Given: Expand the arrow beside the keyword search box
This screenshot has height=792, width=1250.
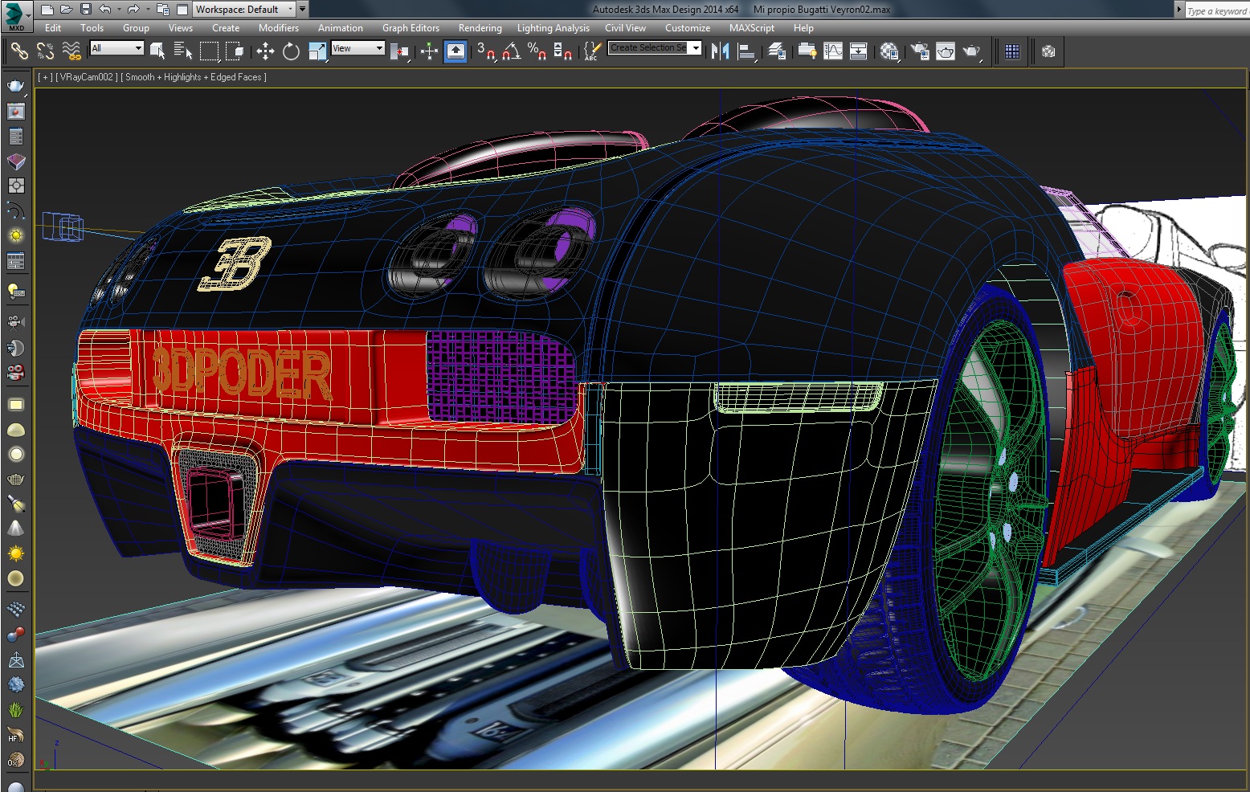Looking at the screenshot, I should tap(1179, 10).
